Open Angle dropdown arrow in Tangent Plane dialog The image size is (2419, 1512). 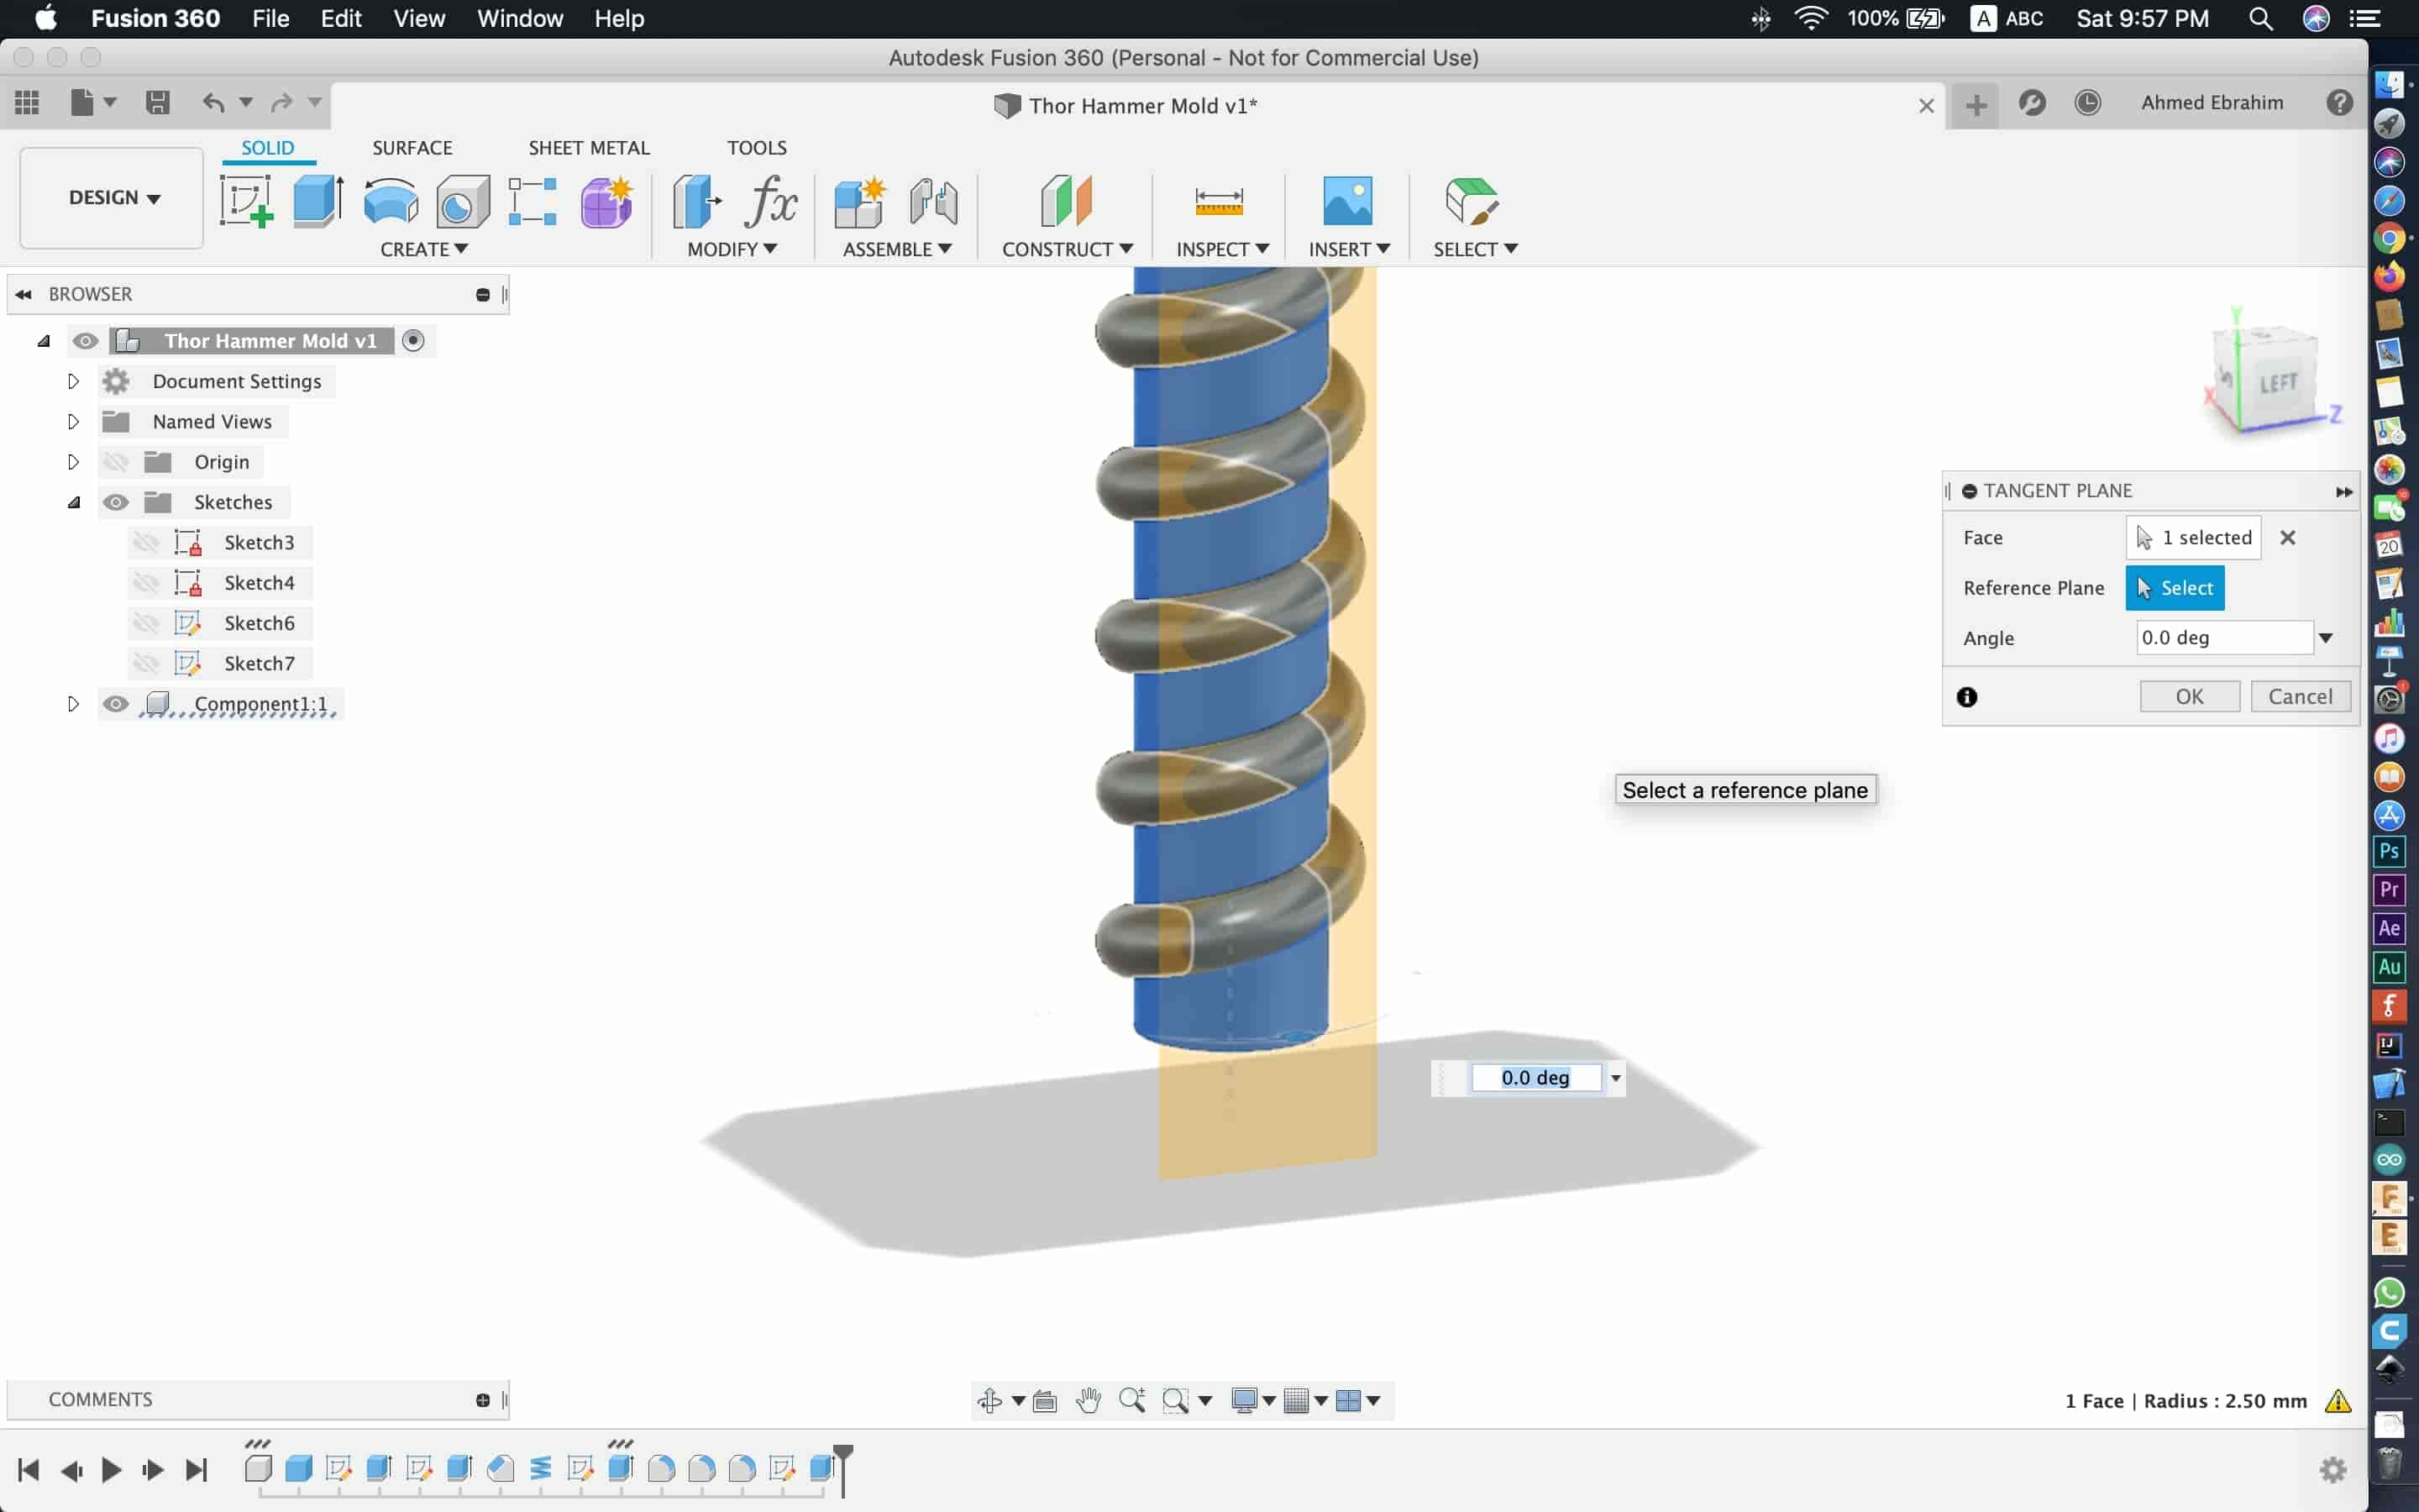click(x=2326, y=638)
